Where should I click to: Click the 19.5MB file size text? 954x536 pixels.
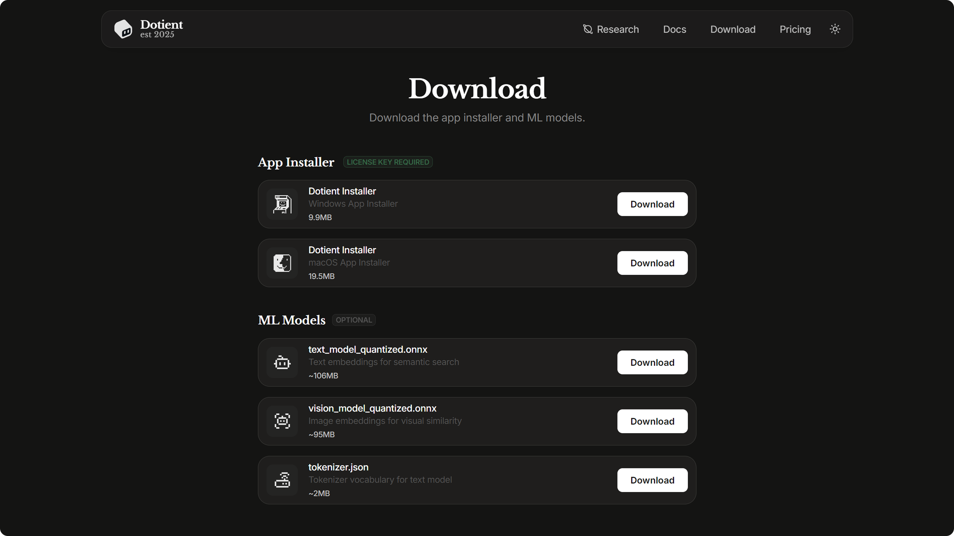click(321, 276)
